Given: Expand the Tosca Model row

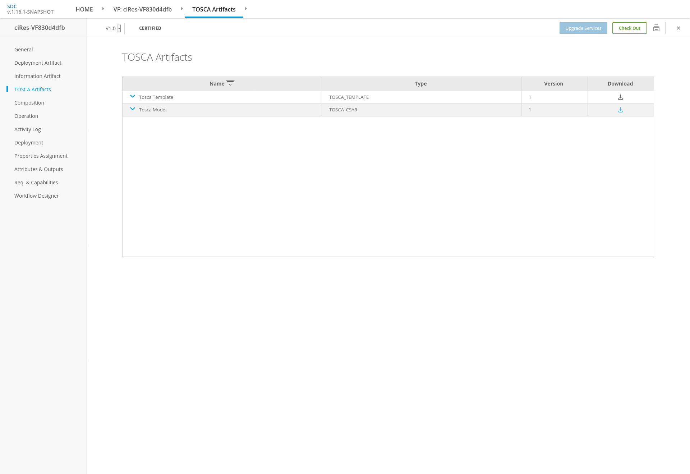Looking at the screenshot, I should 133,109.
